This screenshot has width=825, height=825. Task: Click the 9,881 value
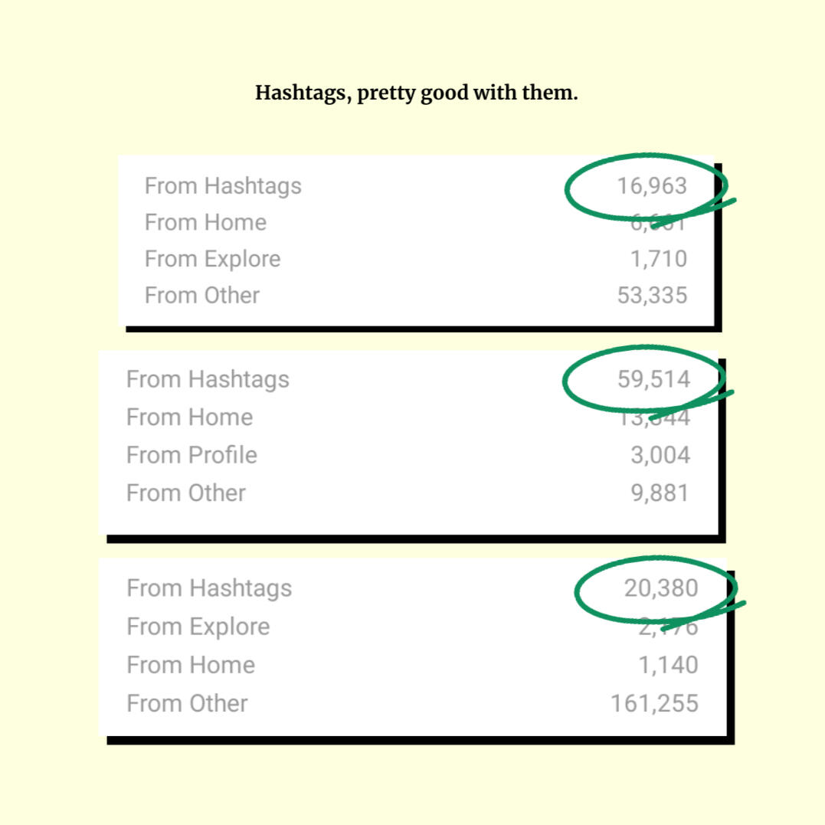[x=660, y=493]
